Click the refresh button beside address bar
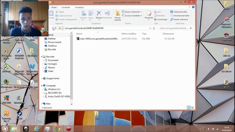Screen dimensions: 235x132 pyautogui.click(x=154, y=28)
